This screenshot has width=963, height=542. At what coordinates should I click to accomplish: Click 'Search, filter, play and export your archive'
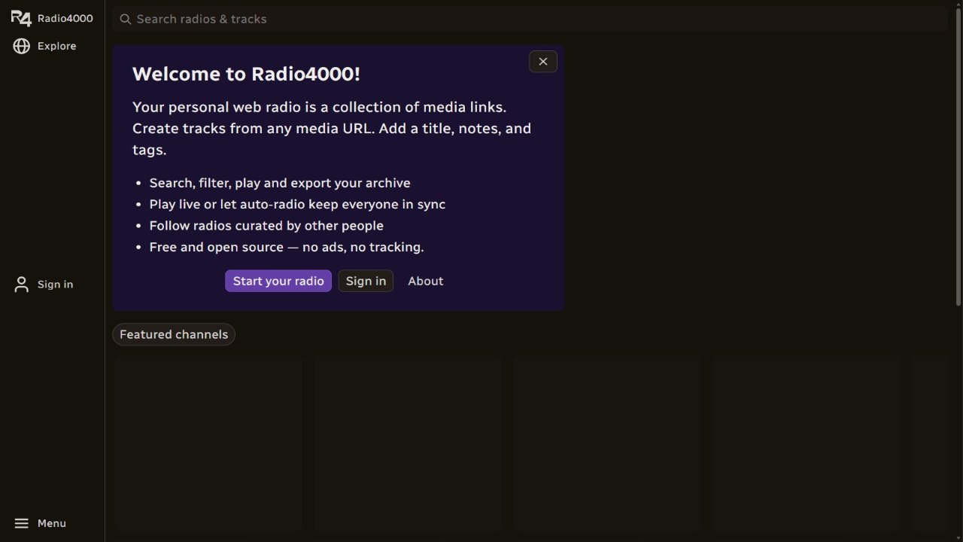(x=280, y=183)
